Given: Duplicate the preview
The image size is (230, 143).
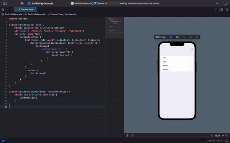Looking at the screenshot, I should pos(197,37).
